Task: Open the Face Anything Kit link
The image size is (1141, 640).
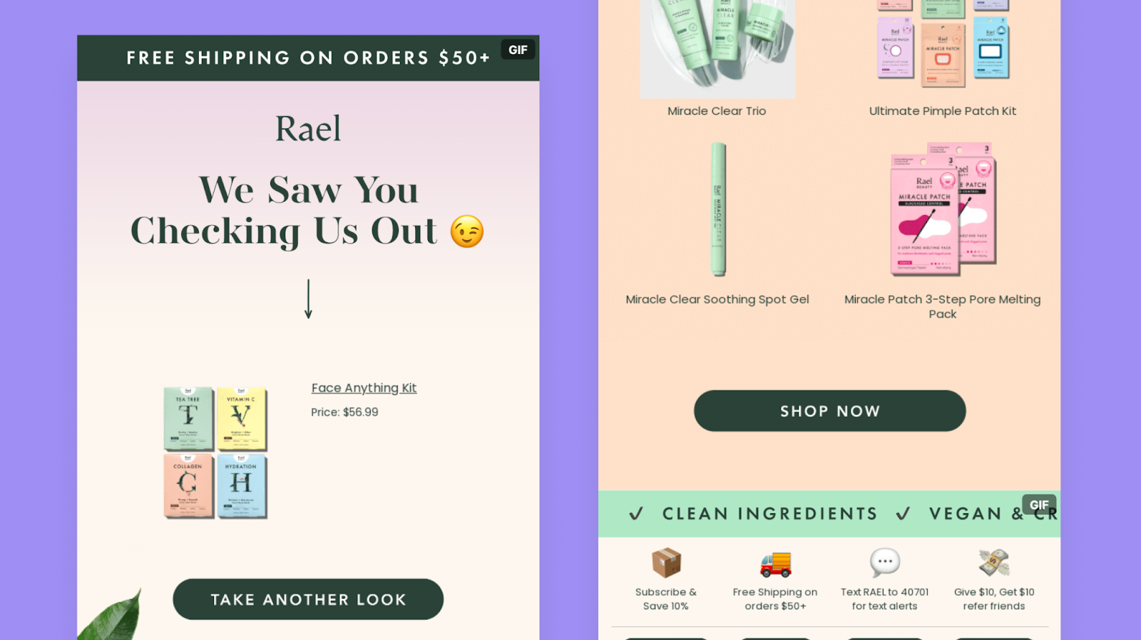Action: 364,388
